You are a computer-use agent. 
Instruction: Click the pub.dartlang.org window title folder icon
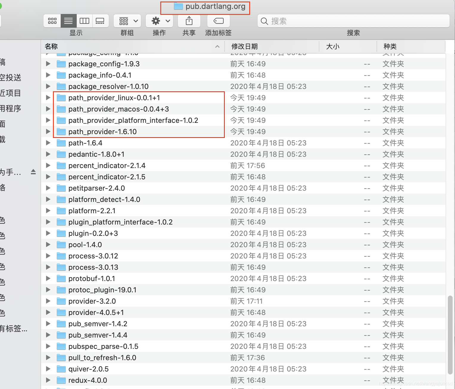(x=178, y=6)
